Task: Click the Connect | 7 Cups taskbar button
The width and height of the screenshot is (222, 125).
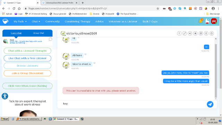Action: [66, 119]
